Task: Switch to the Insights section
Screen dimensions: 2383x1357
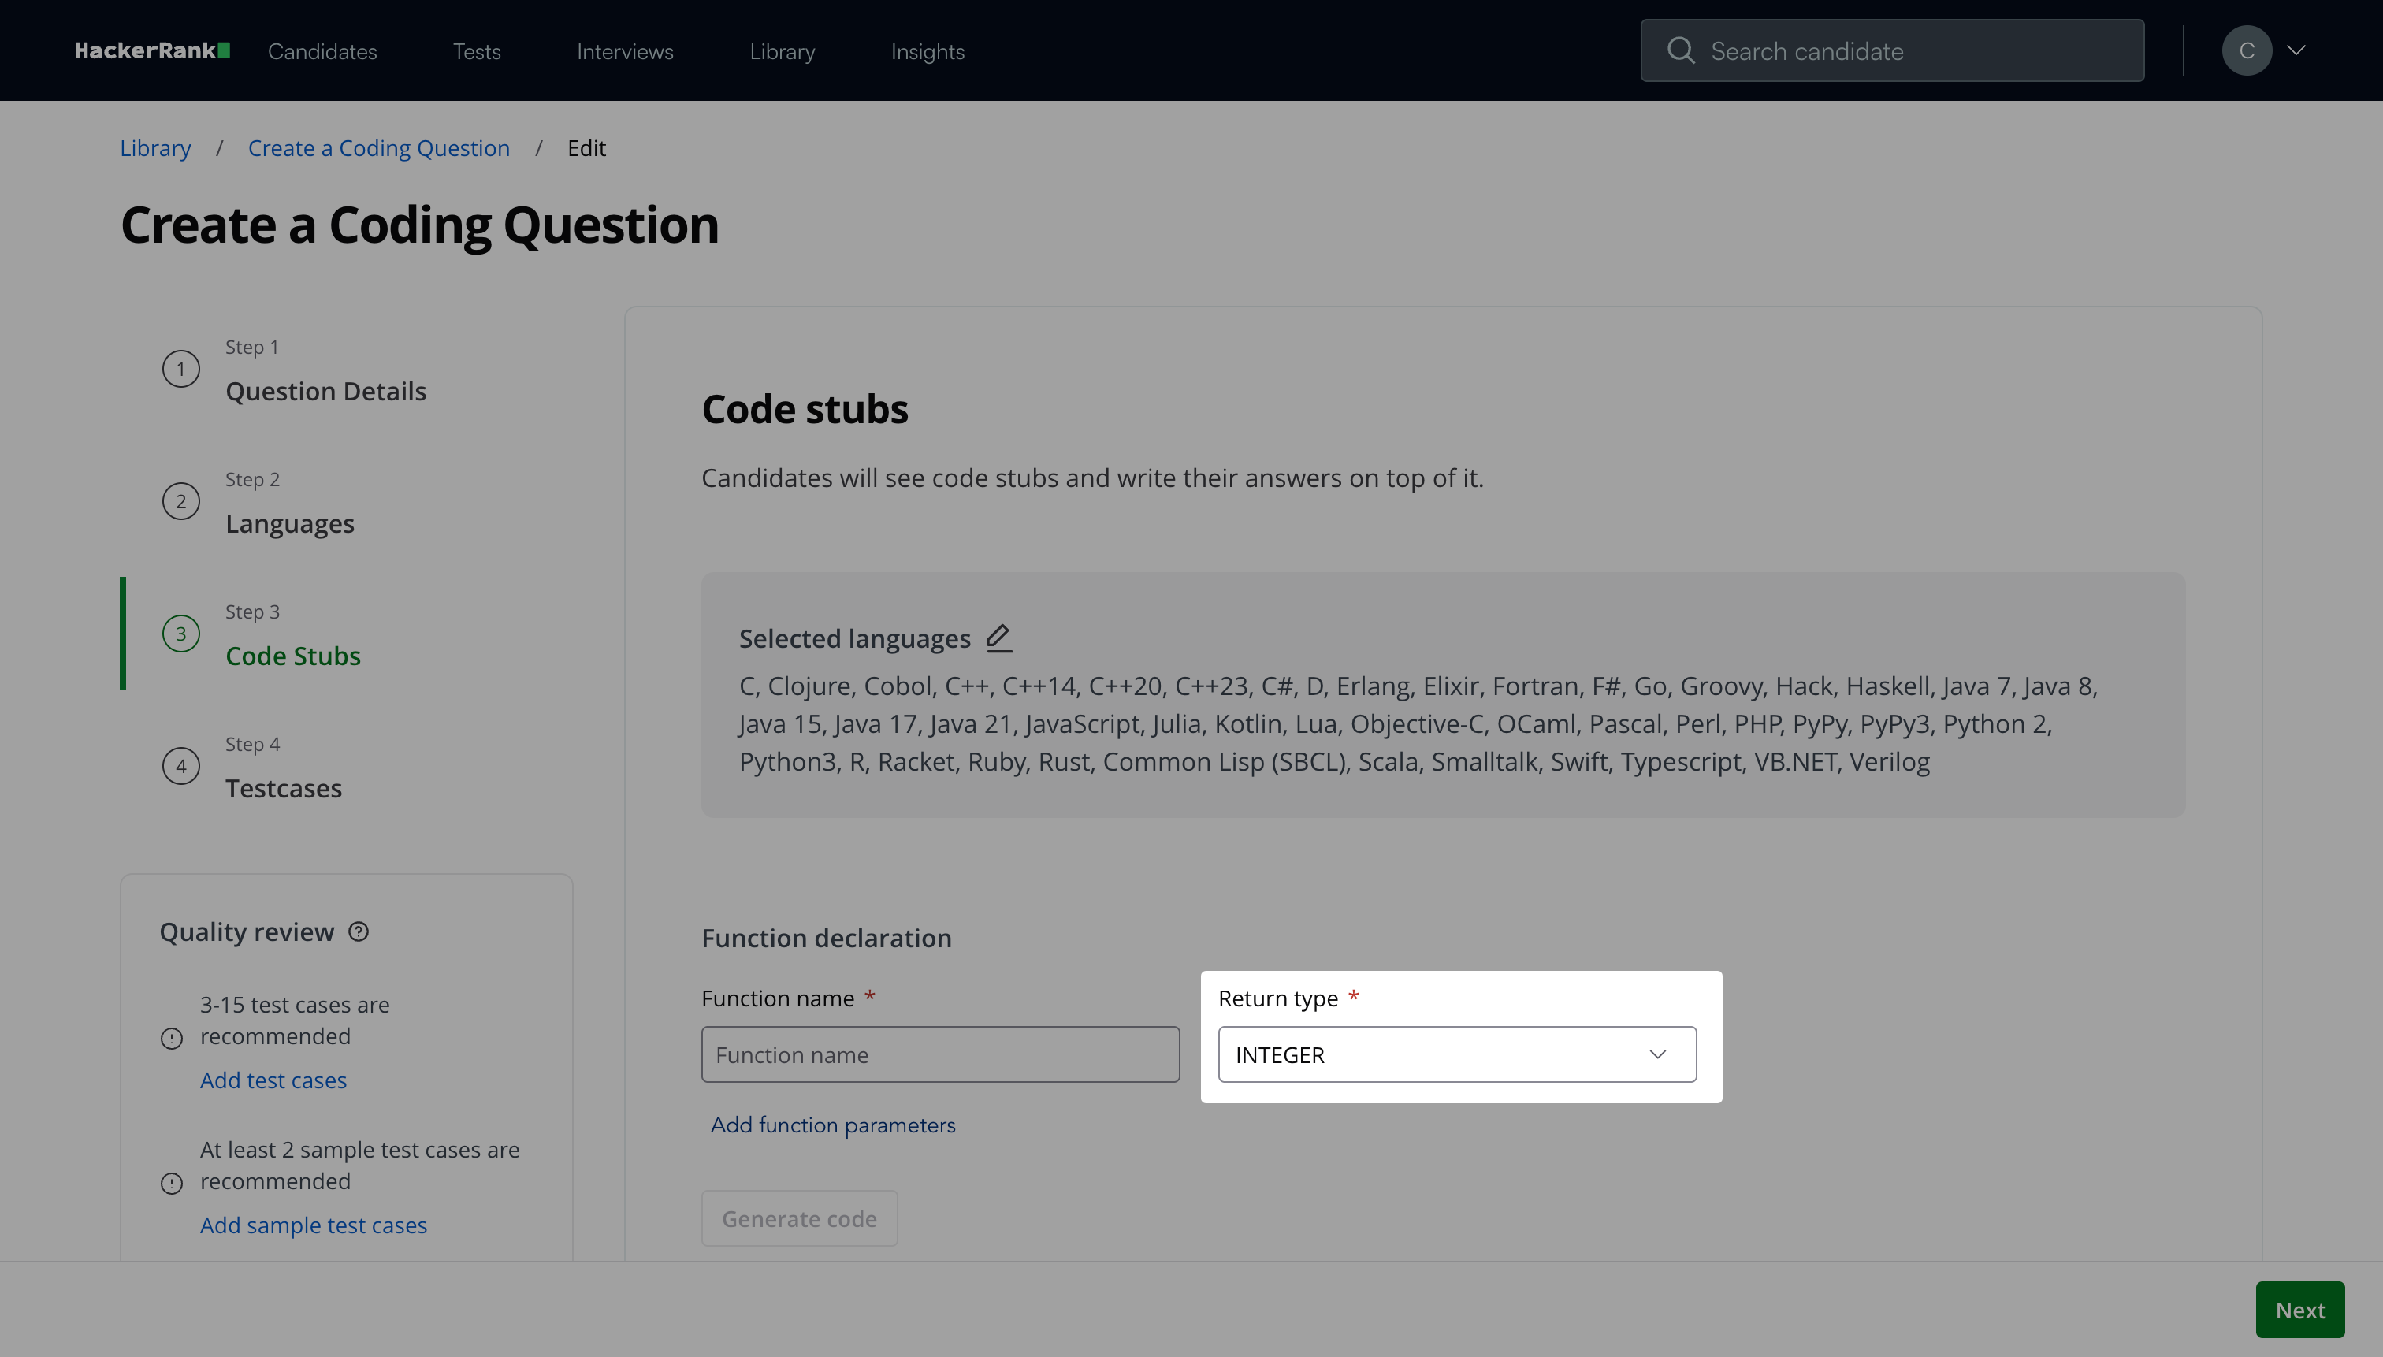Action: 928,51
